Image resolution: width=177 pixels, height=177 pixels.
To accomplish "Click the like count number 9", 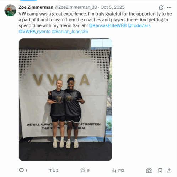I will [88, 170].
